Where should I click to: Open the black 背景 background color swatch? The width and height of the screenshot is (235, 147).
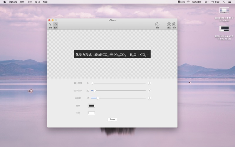(91, 106)
